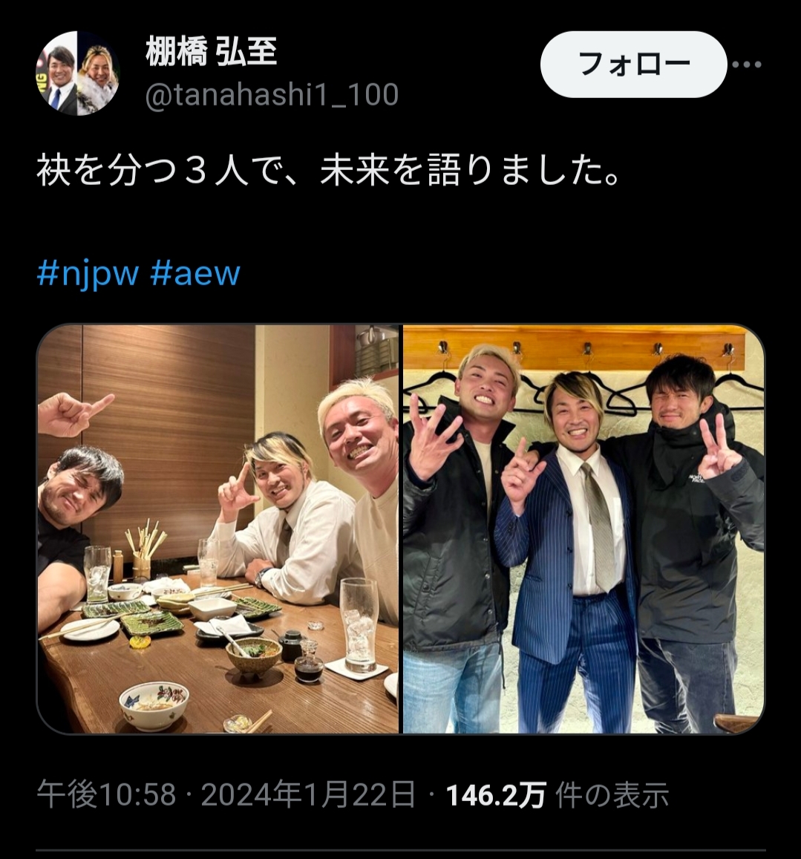Open the #njpw hashtag
Screen dimensions: 801x859
tap(88, 273)
